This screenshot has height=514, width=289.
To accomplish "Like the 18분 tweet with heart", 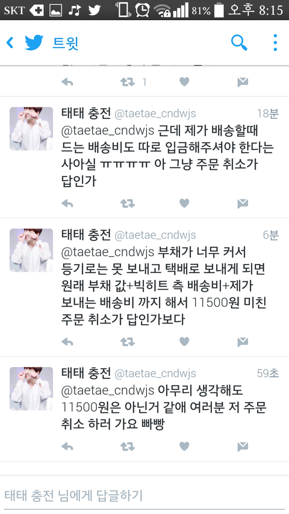I will [x=184, y=204].
